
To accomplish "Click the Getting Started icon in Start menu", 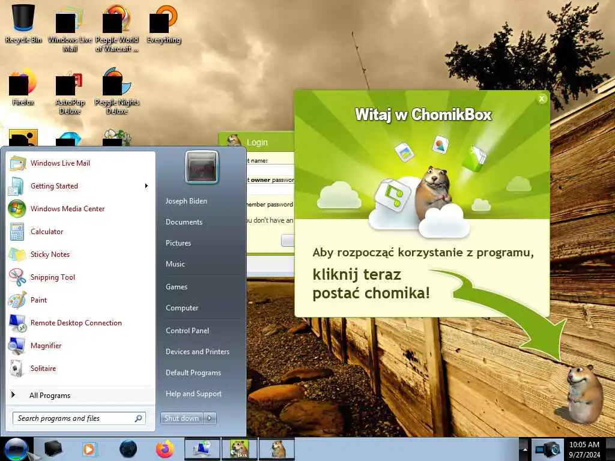I will [17, 186].
